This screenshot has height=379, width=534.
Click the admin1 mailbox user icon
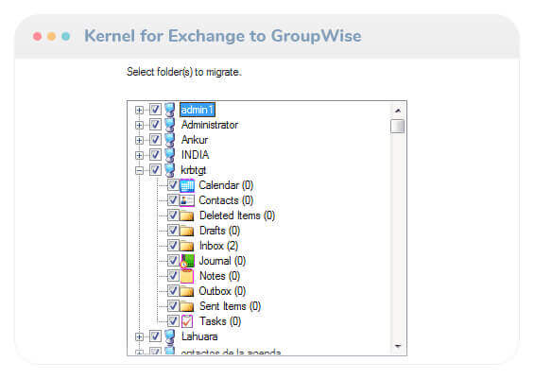[170, 110]
